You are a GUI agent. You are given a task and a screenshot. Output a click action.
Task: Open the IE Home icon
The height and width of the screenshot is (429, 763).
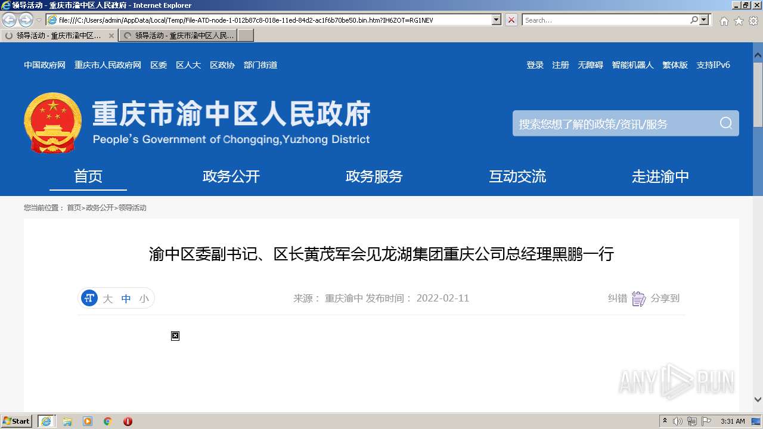[724, 21]
